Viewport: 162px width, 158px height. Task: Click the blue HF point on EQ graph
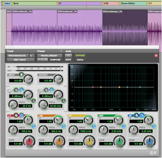point(140,87)
